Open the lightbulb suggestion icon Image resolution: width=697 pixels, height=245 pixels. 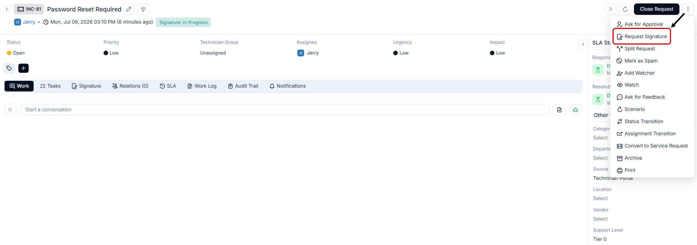tap(143, 9)
